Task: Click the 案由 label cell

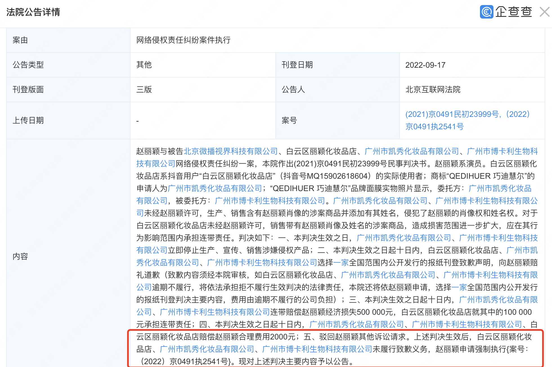Action: coord(68,40)
